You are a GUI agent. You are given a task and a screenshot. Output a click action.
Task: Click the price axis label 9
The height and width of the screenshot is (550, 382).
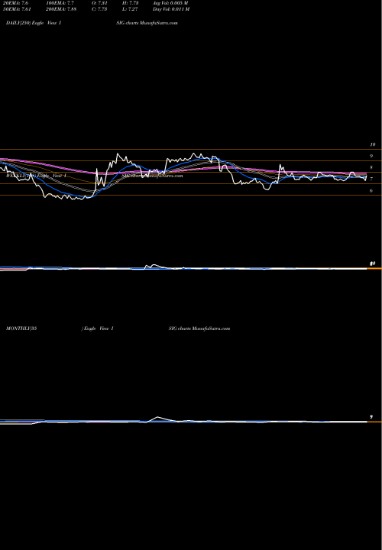point(371,156)
